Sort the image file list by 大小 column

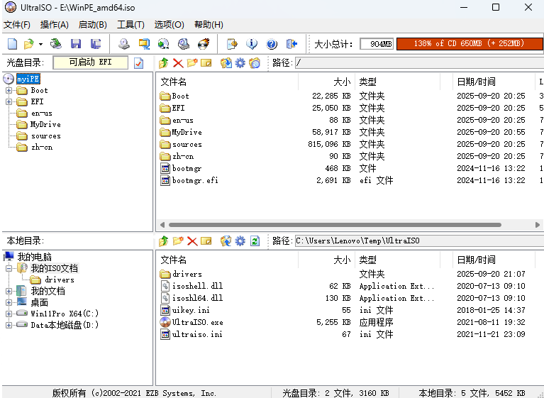click(x=326, y=82)
